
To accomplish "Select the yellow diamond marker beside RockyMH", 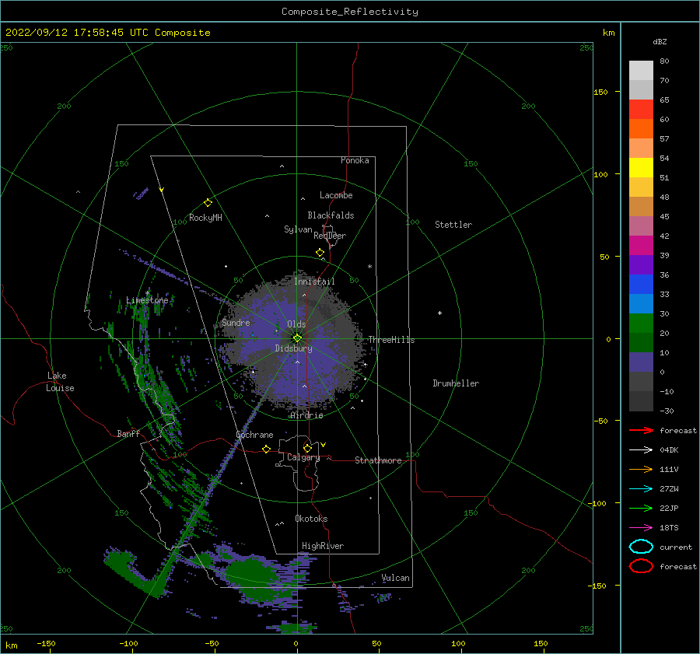I will pyautogui.click(x=208, y=203).
